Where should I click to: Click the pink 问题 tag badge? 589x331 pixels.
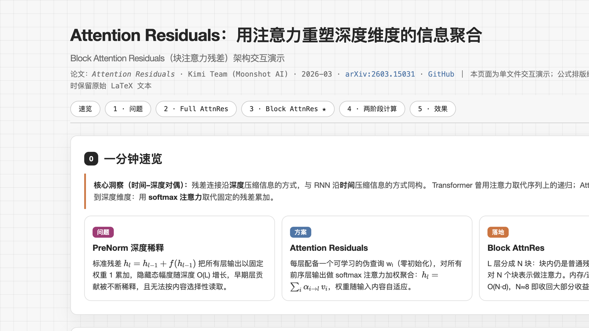[103, 232]
